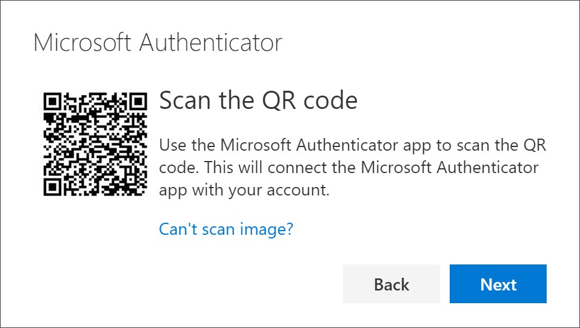This screenshot has width=580, height=328.
Task: Click "app" at the start of the third description line
Action: [x=173, y=191]
